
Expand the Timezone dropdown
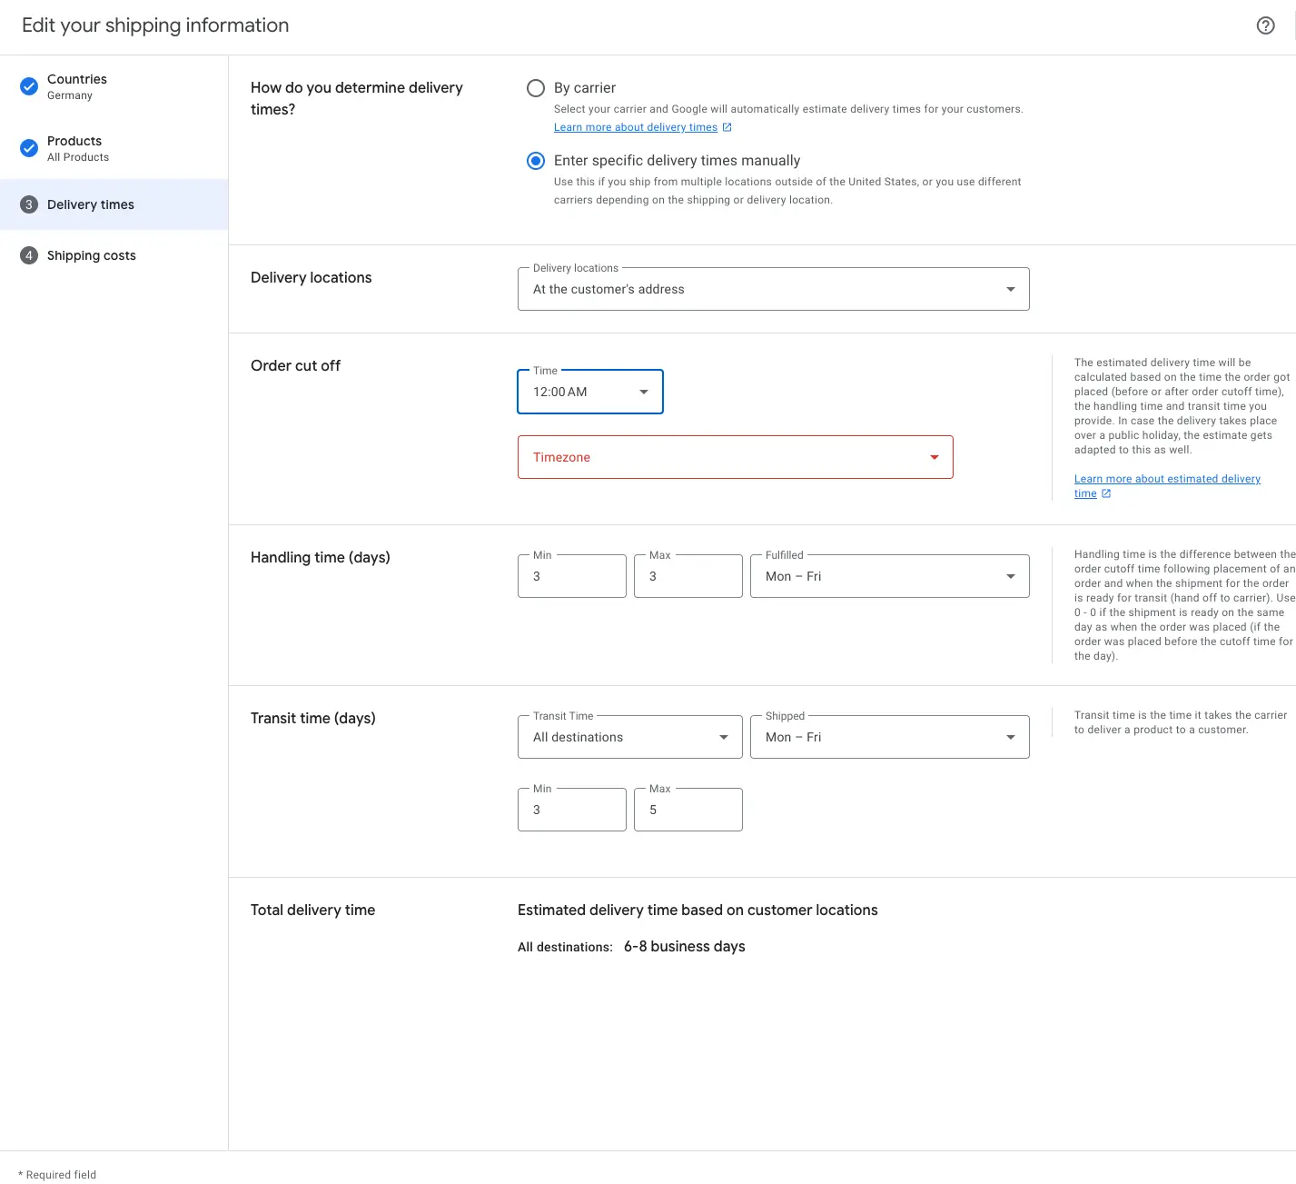point(735,457)
